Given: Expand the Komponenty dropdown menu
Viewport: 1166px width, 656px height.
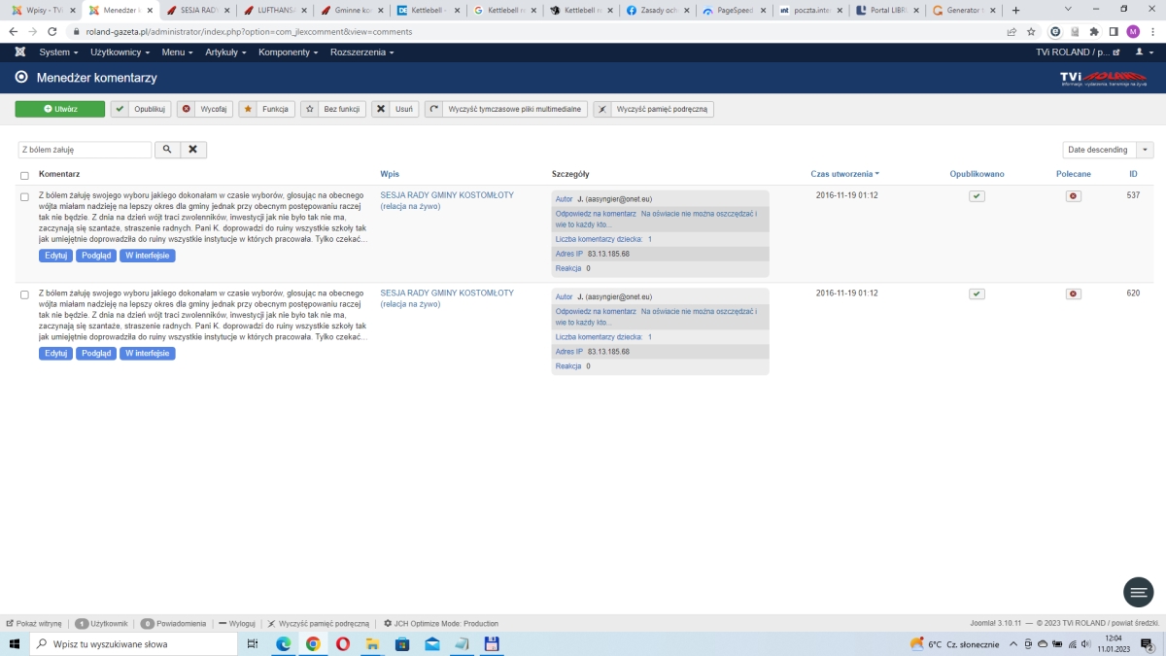Looking at the screenshot, I should (x=286, y=52).
